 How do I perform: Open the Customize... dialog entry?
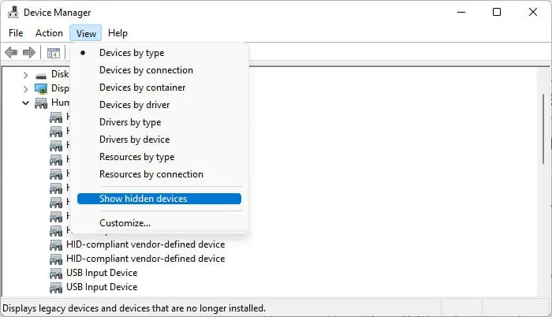tap(125, 223)
